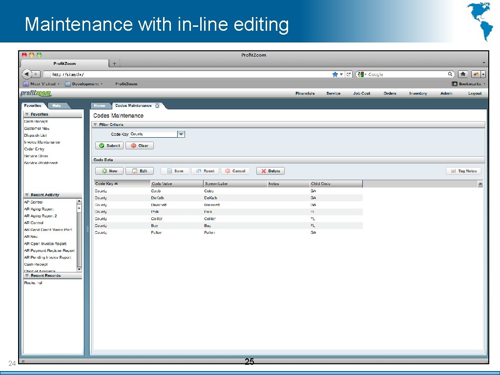The width and height of the screenshot is (500, 375).
Task: Open Order Entry favorite
Action: [x=34, y=149]
